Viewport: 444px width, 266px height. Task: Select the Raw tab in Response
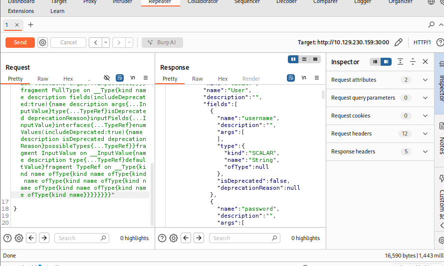pyautogui.click(x=198, y=79)
